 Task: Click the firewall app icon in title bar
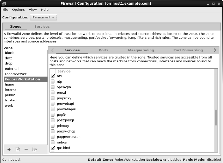tap(4, 3)
